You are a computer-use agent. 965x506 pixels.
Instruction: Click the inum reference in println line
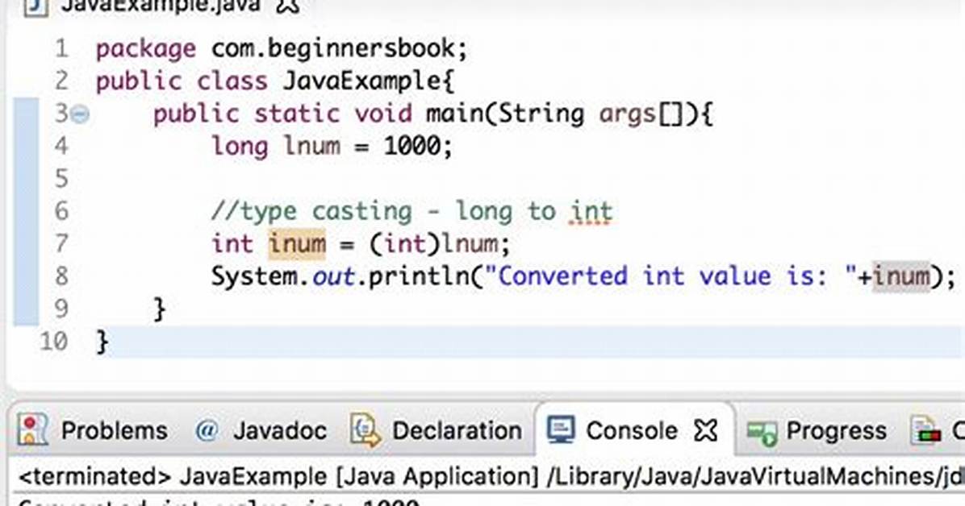901,276
